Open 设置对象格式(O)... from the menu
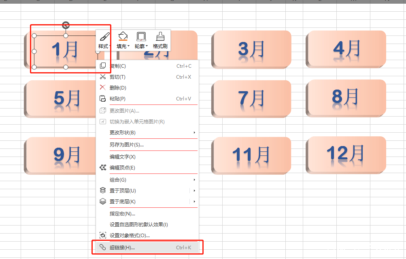This screenshot has width=406, height=259. [147, 235]
